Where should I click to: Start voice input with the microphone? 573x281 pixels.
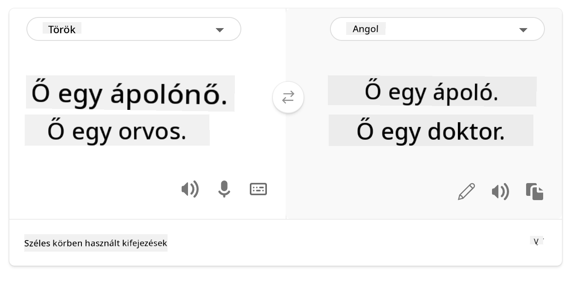coord(224,189)
